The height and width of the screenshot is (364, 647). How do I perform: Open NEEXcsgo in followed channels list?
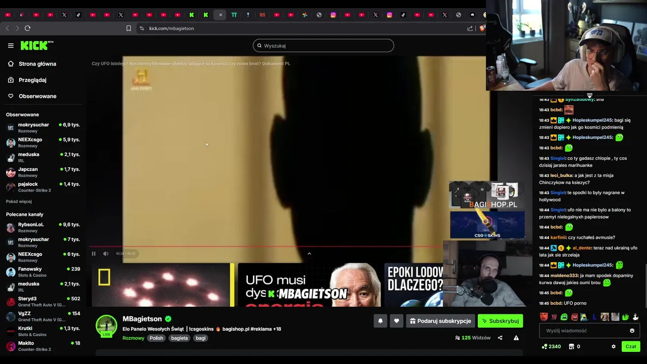point(43,143)
